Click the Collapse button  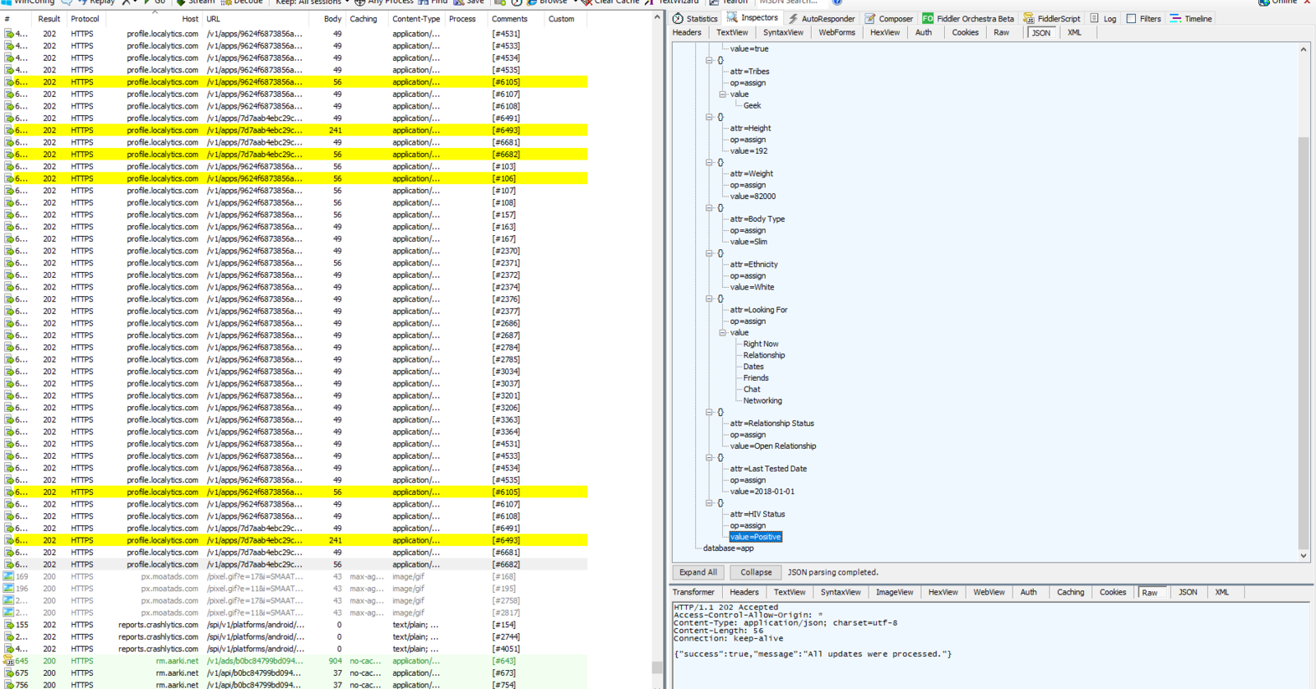pyautogui.click(x=755, y=572)
